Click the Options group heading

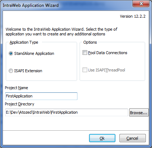[x=90, y=42]
